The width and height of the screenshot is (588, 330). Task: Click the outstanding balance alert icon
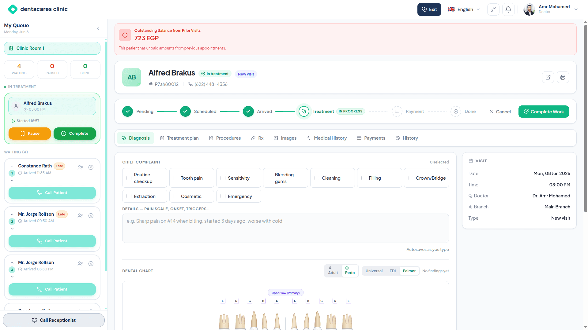pos(125,35)
